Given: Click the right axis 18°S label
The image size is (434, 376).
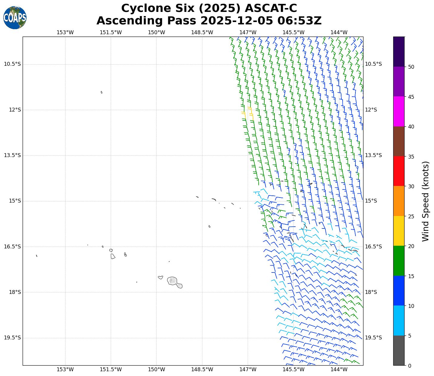Looking at the screenshot, I should [x=371, y=292].
